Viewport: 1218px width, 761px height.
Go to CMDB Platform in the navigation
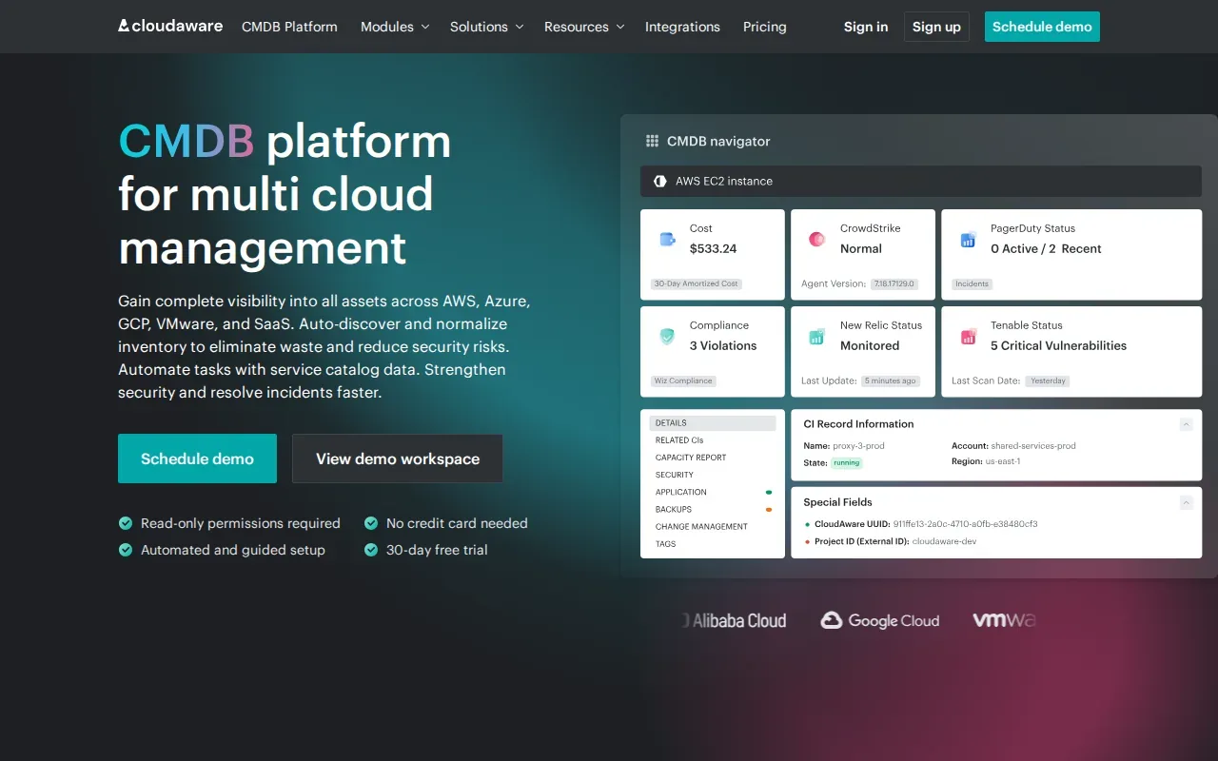[289, 27]
